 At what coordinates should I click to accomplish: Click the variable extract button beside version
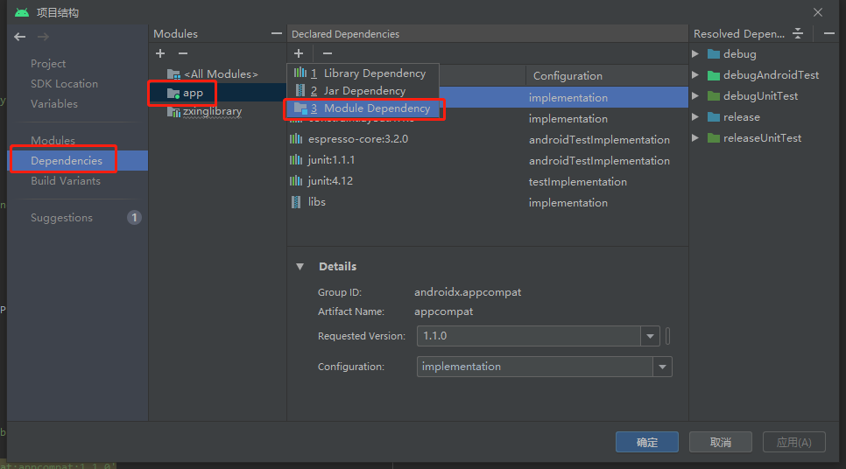click(668, 336)
